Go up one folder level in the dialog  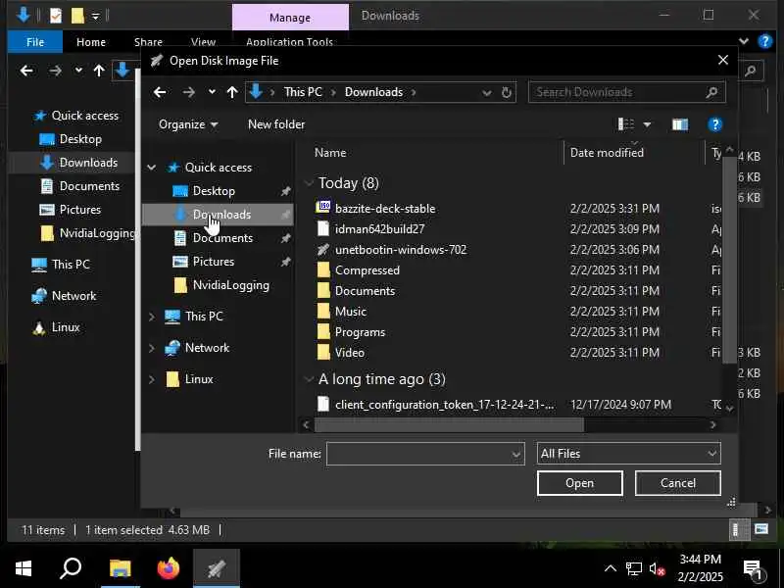232,92
